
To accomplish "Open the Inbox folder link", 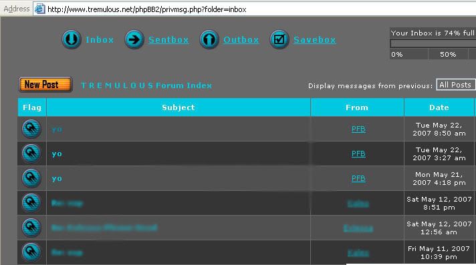I will coord(100,40).
